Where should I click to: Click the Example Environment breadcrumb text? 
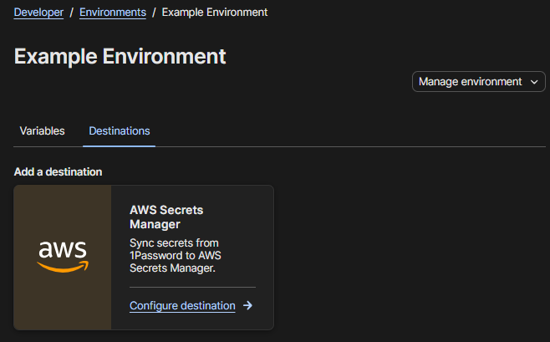coord(215,13)
